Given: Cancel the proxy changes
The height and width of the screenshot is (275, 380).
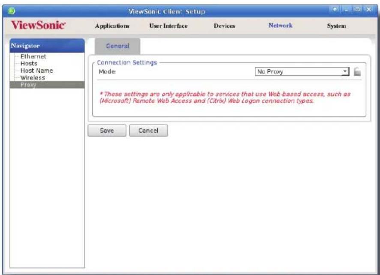Looking at the screenshot, I should [148, 131].
